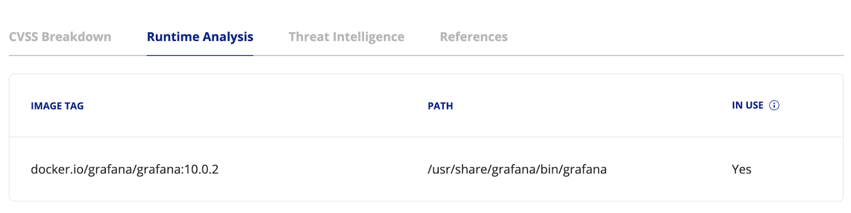Click data row space between image tag and path
Viewport: 851px width, 213px height.
click(x=323, y=169)
